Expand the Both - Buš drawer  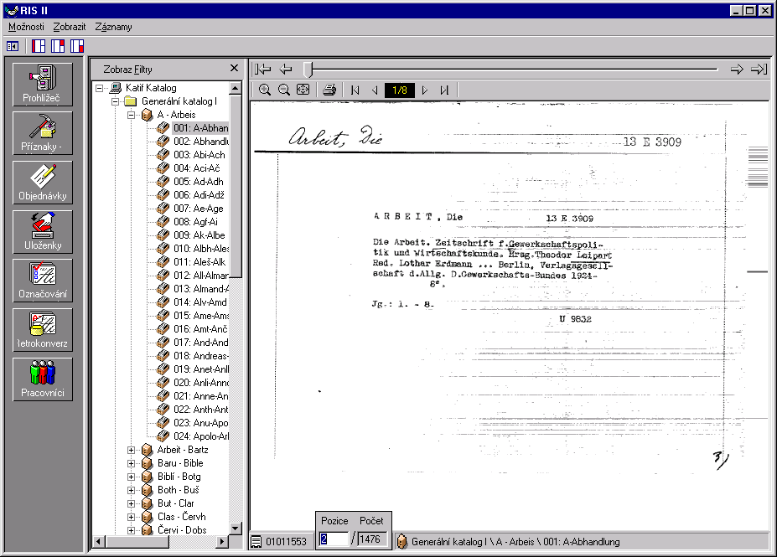[x=132, y=490]
